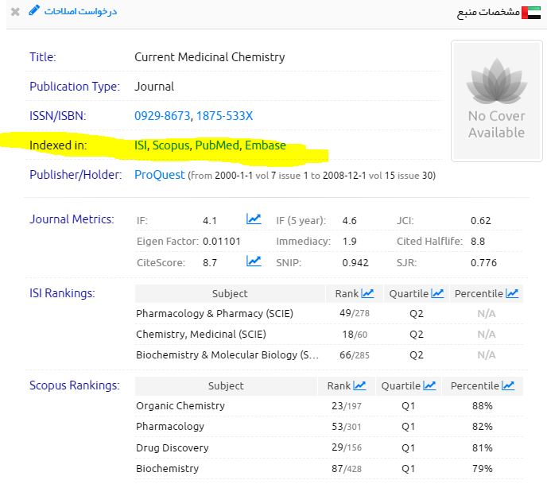547x484 pixels.
Task: Click ISI Rankings Quartile chart icon
Action: click(437, 294)
